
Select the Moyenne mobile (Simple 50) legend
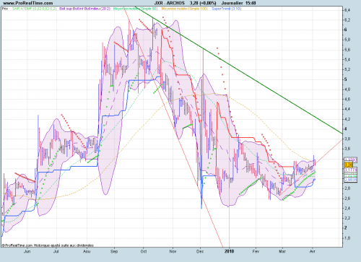pos(135,9)
